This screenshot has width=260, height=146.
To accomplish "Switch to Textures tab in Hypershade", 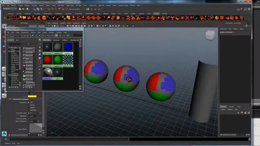I will (x=56, y=40).
